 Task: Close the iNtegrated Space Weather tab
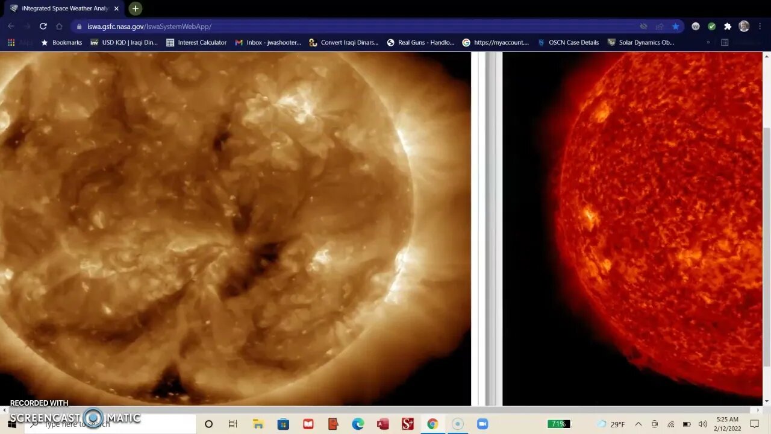tap(116, 8)
